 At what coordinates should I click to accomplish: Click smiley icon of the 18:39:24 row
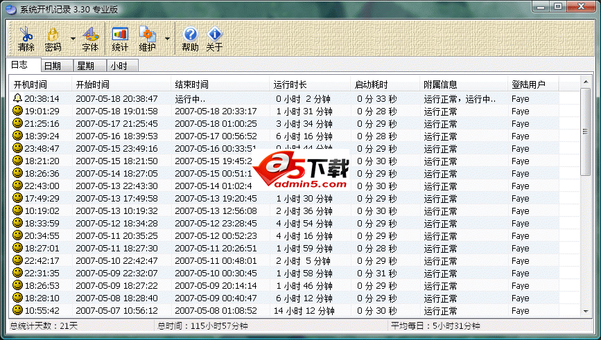[x=17, y=136]
